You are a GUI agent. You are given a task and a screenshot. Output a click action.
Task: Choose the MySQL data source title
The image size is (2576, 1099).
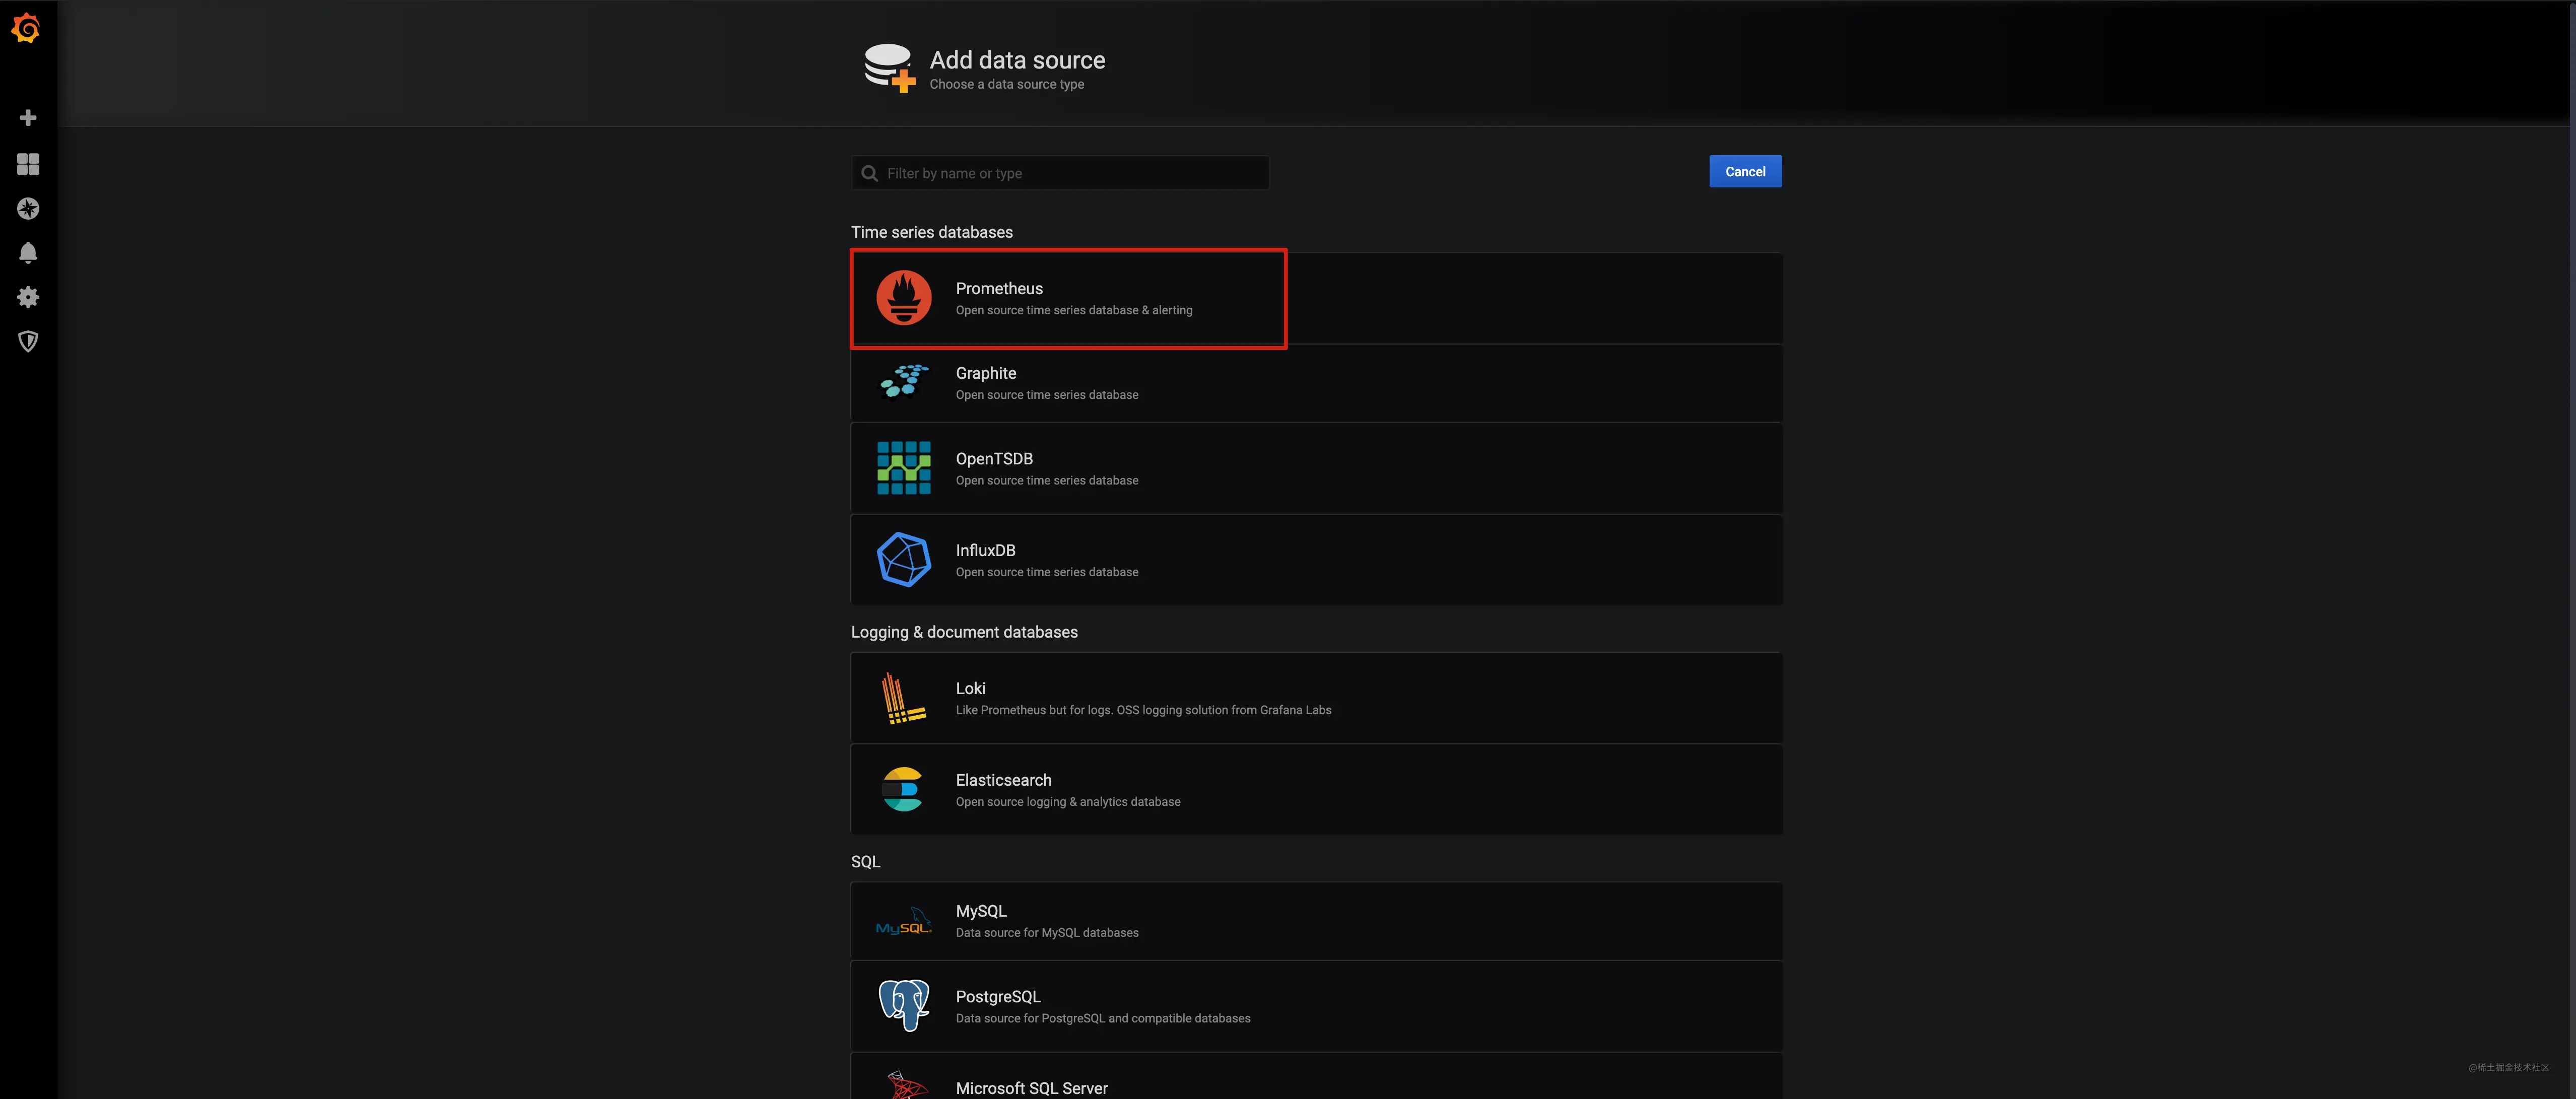coord(981,911)
